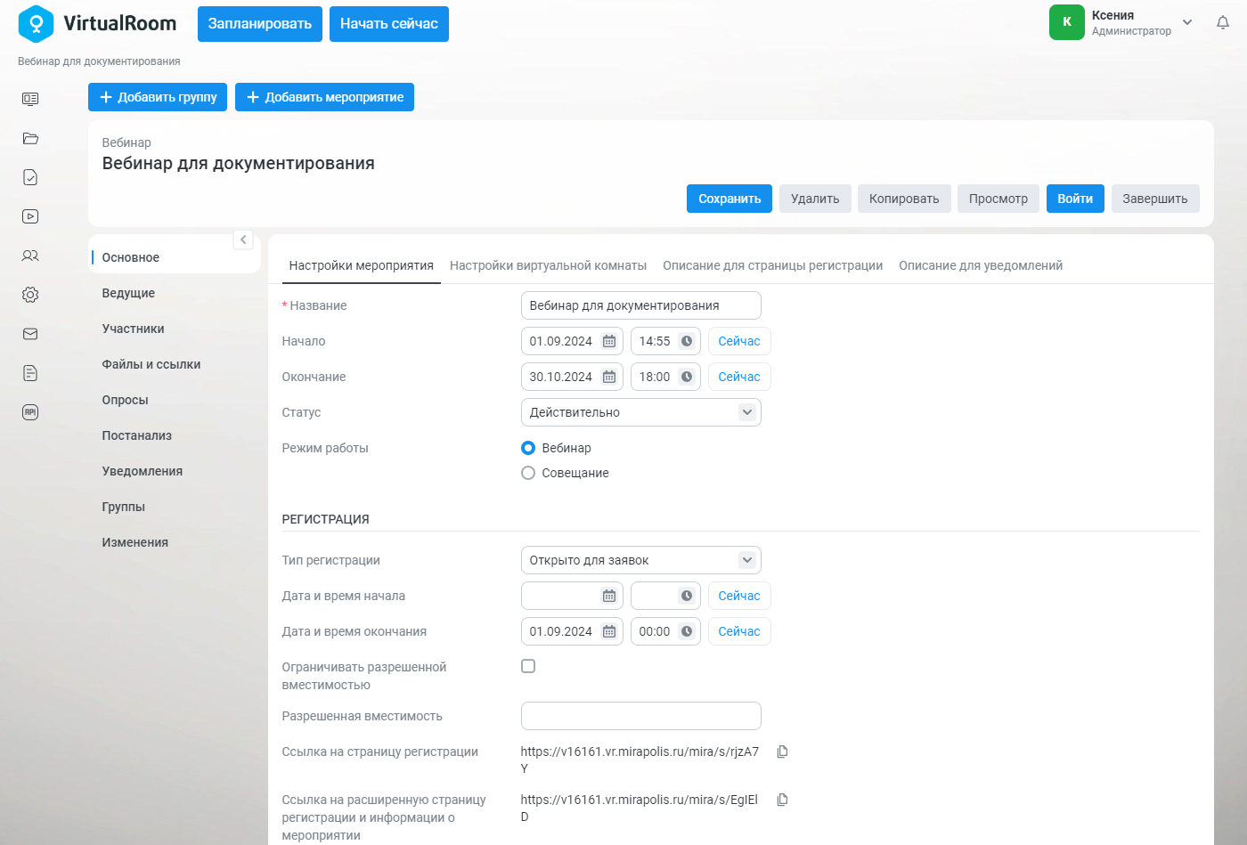Image resolution: width=1247 pixels, height=845 pixels.
Task: Click the Разрешенная вместимость input field
Action: pyautogui.click(x=641, y=716)
